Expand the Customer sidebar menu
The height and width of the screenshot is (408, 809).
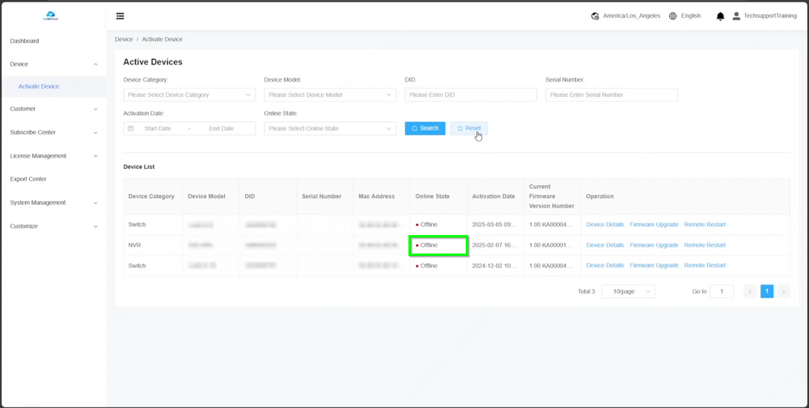[x=53, y=109]
